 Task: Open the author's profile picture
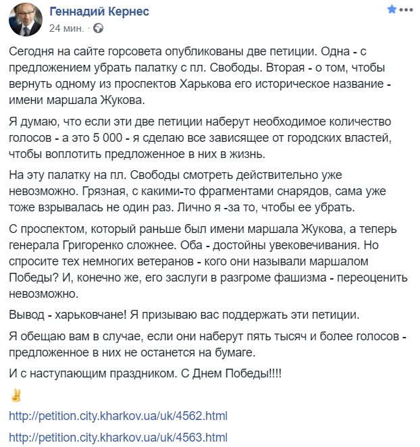click(24, 20)
